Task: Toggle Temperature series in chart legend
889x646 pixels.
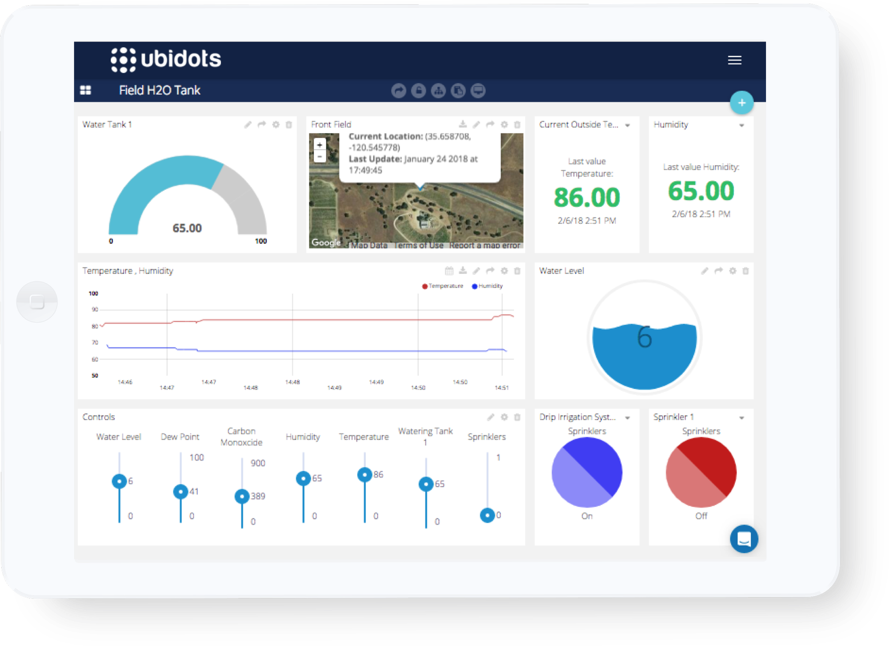Action: [442, 286]
